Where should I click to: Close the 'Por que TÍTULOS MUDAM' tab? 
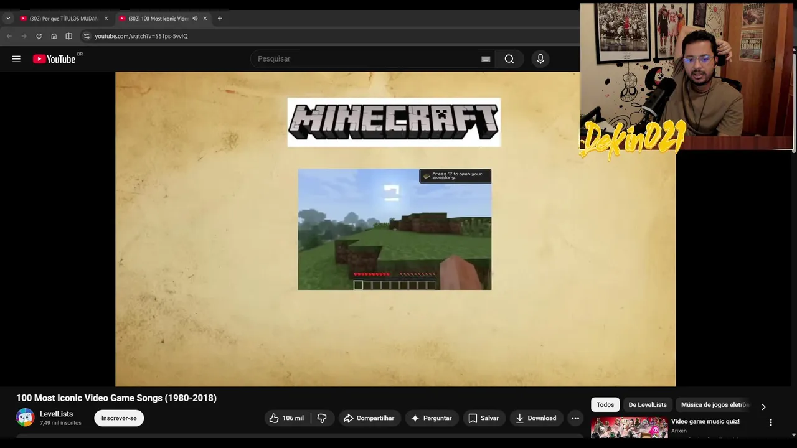106,19
